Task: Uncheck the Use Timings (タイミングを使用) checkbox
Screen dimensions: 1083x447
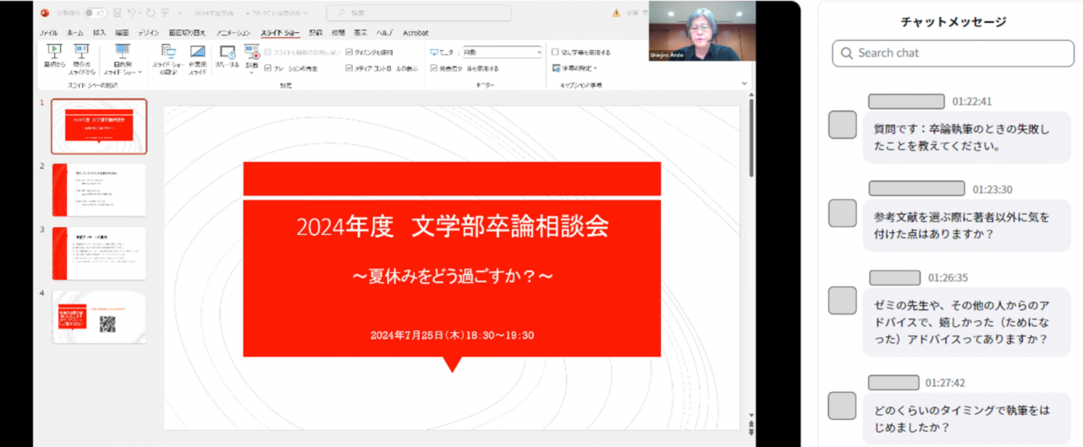Action: [x=349, y=52]
